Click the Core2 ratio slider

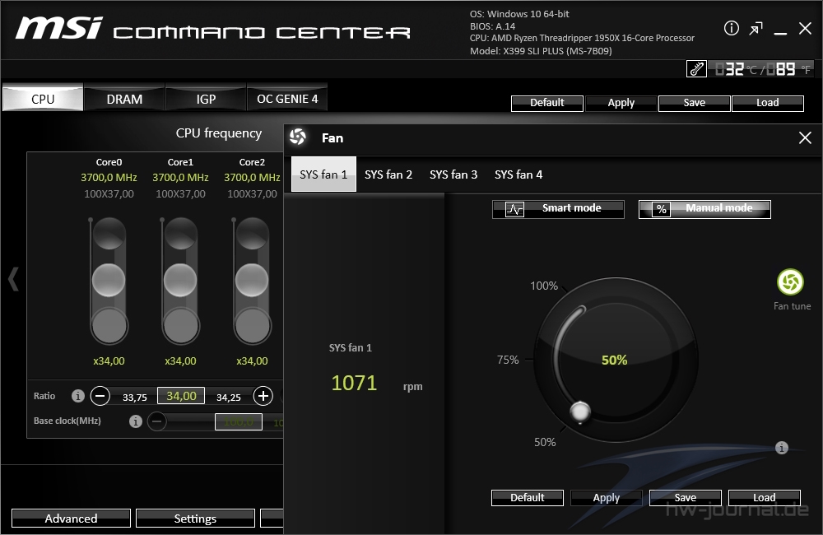click(x=252, y=281)
